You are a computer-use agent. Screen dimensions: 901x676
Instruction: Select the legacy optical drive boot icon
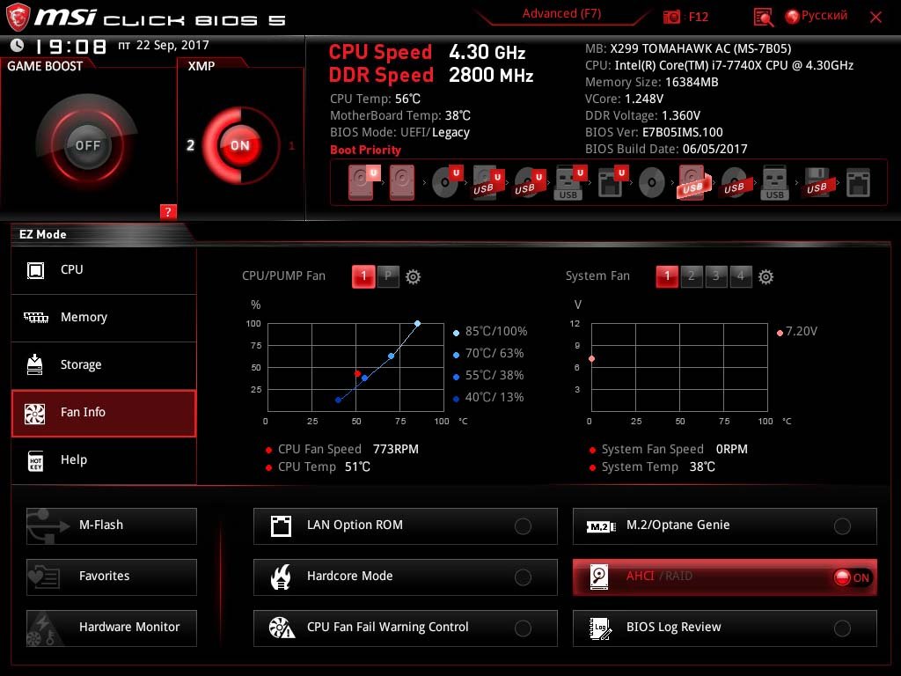pyautogui.click(x=652, y=183)
